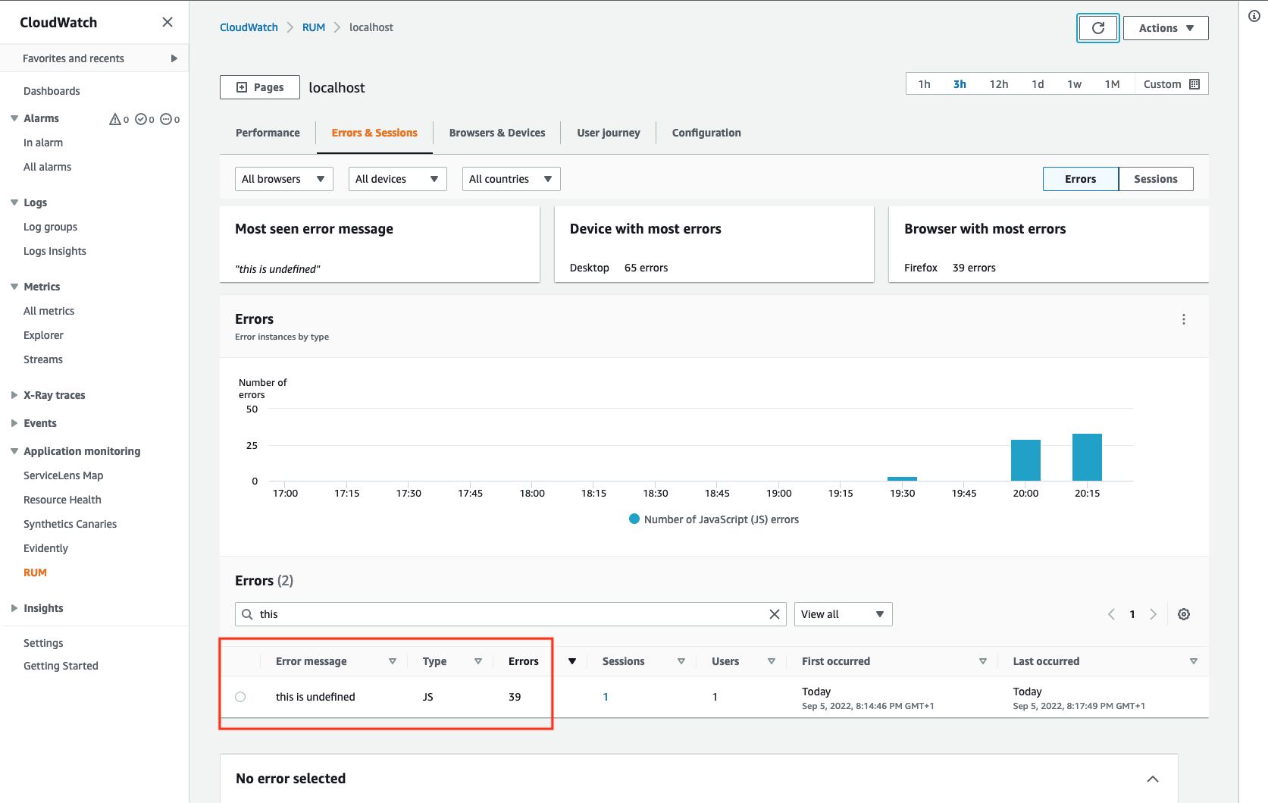Sort by Users column

[772, 661]
